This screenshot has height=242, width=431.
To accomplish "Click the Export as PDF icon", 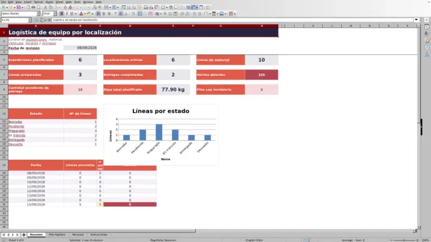I will point(28,7).
